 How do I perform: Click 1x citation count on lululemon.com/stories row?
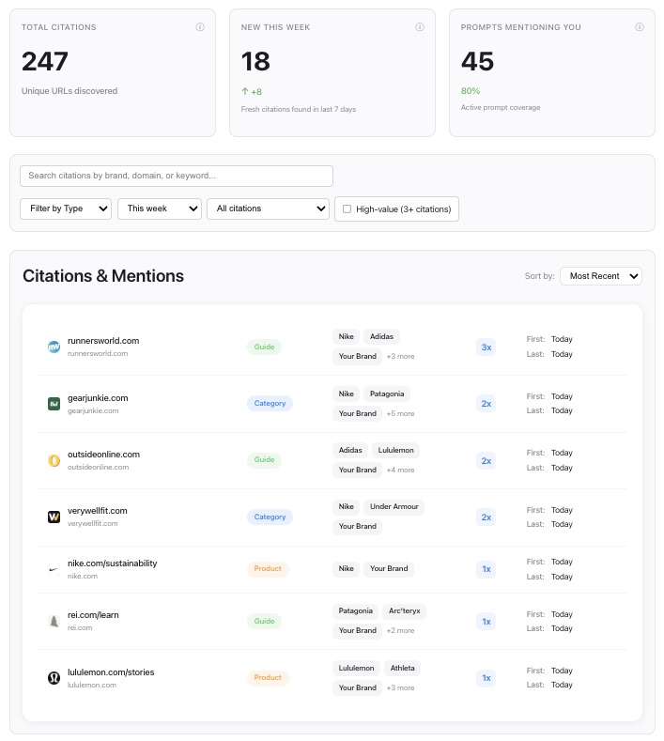(486, 678)
